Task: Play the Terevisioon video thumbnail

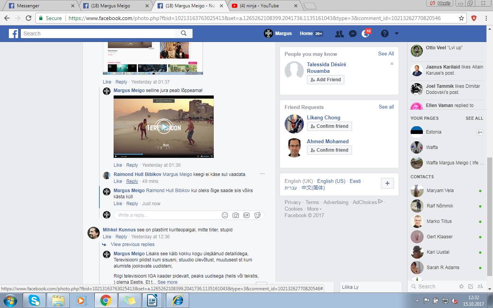Action: pyautogui.click(x=164, y=127)
